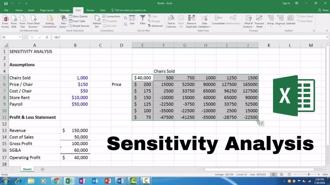The height and width of the screenshot is (185, 330).
Task: Select the Forecast Sheet icon
Action: pyautogui.click(x=259, y=22)
